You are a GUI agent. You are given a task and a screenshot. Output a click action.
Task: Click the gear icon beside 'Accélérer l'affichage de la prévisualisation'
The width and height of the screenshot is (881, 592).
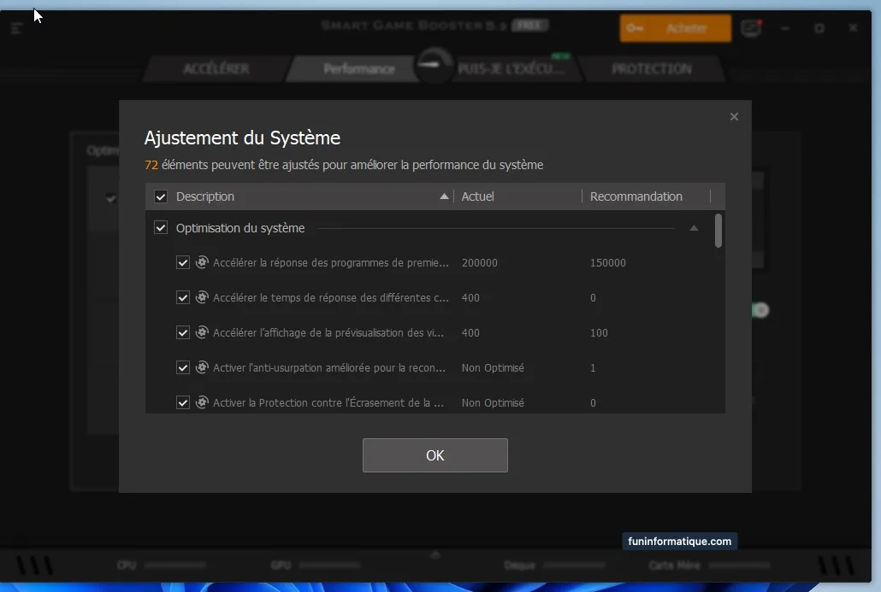(202, 332)
